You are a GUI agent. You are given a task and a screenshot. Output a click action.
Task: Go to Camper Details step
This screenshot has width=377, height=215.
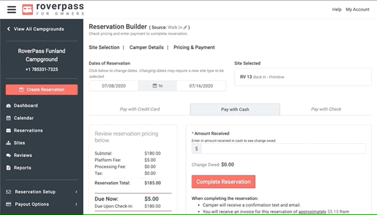pos(146,47)
